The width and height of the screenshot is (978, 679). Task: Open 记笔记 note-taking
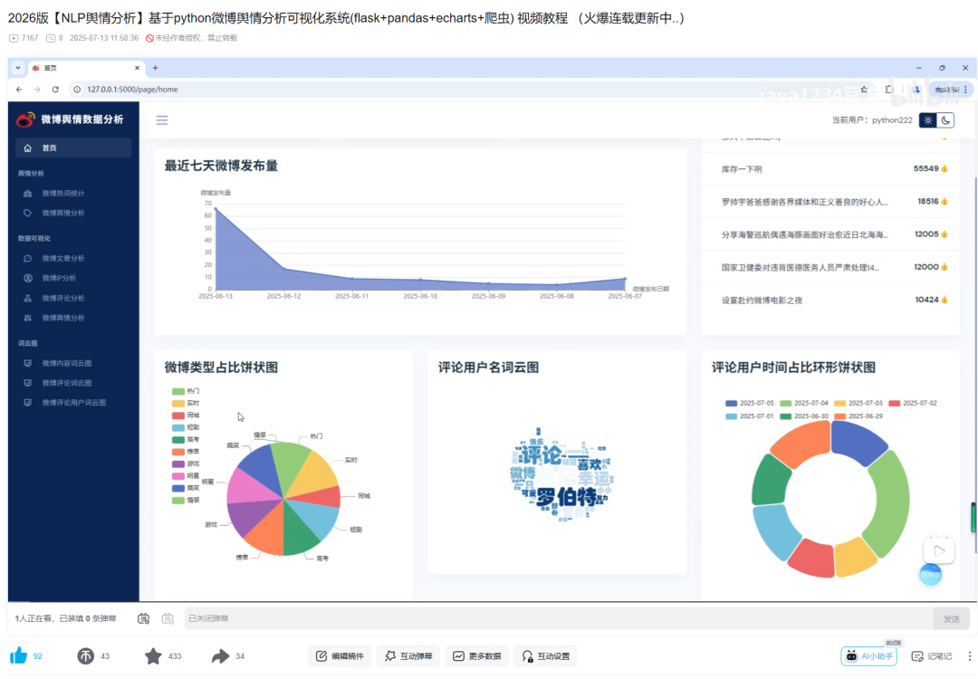click(x=932, y=656)
